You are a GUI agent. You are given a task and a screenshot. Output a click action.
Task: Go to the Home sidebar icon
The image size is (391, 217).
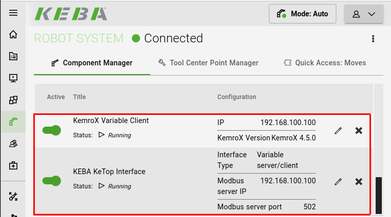tap(13, 34)
